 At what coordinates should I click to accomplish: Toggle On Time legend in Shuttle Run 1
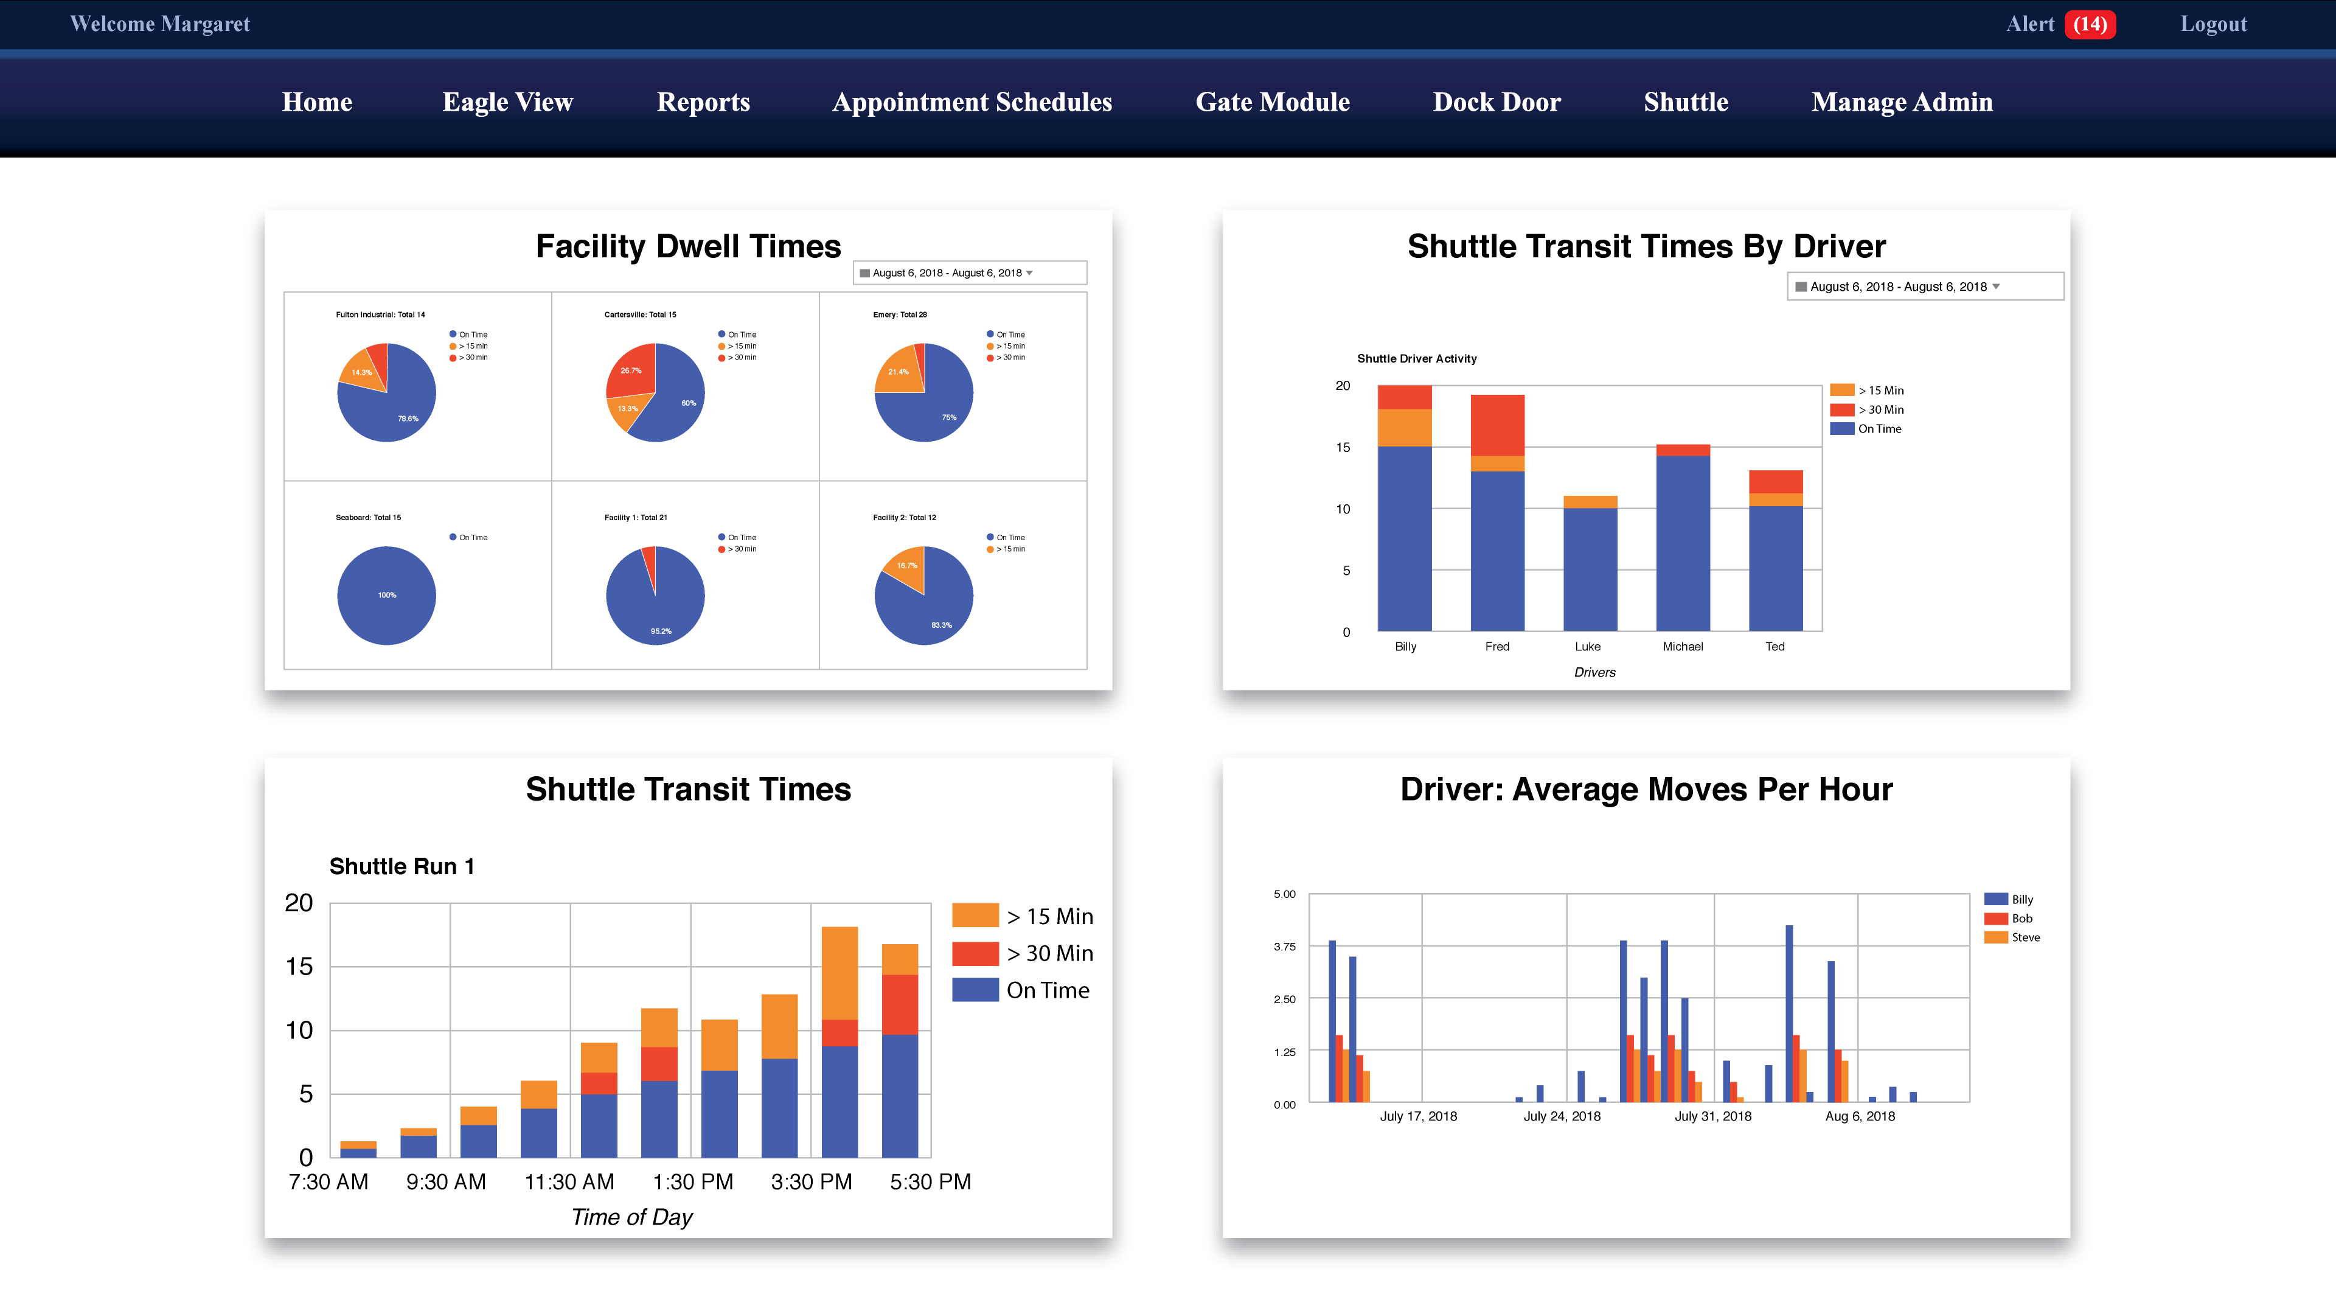(x=1048, y=990)
